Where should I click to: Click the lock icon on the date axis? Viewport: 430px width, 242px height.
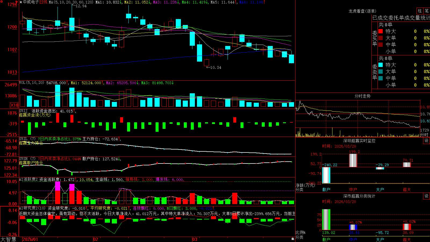(293, 239)
